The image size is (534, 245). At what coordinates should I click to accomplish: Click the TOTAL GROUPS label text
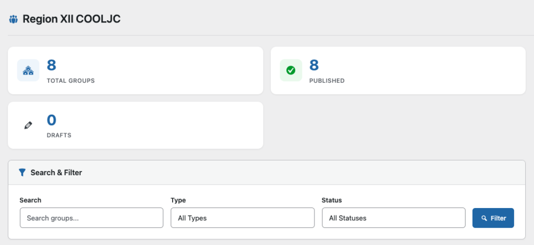coord(70,81)
